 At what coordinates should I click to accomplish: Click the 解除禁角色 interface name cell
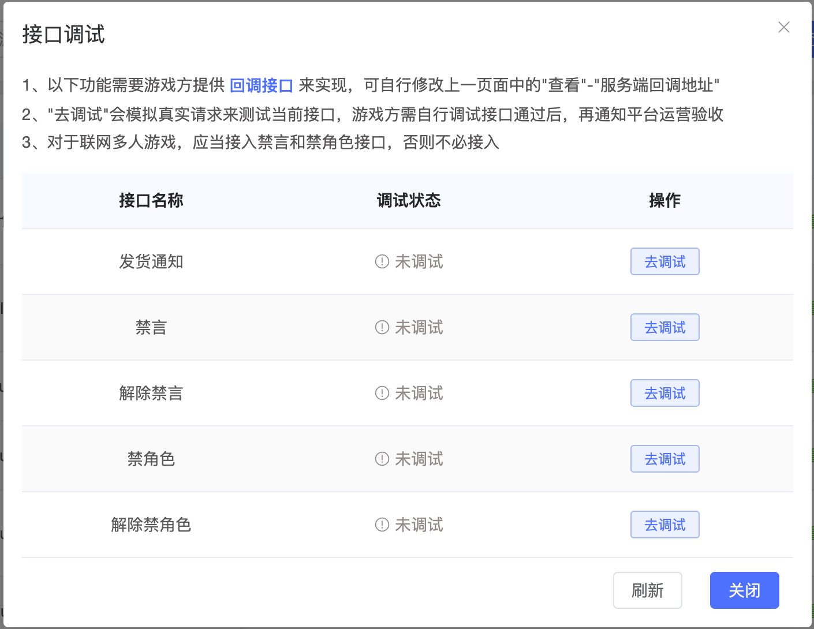point(151,525)
